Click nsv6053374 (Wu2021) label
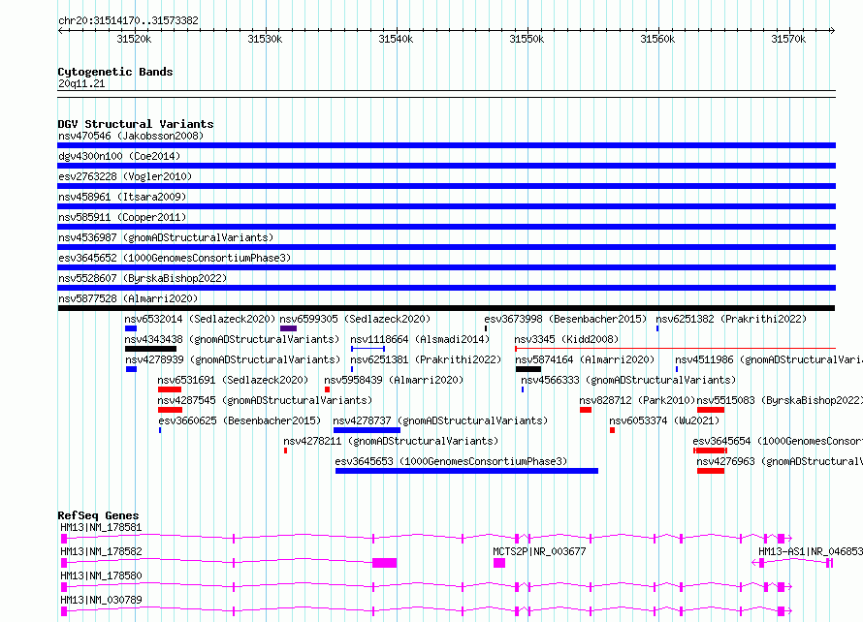The height and width of the screenshot is (622, 863). coord(664,420)
